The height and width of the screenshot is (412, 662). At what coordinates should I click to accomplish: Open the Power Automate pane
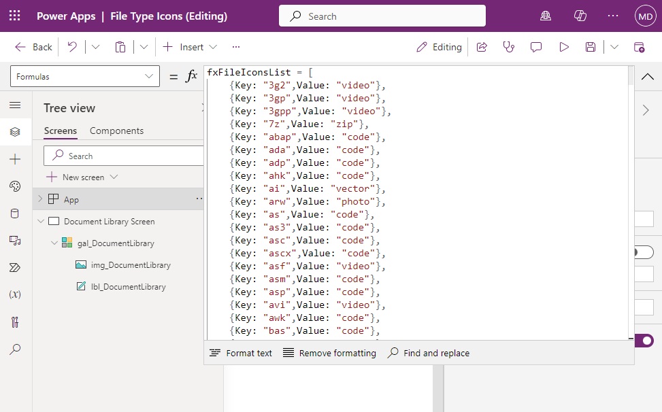pos(16,267)
